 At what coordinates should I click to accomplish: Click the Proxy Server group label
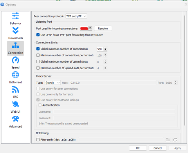43,76
